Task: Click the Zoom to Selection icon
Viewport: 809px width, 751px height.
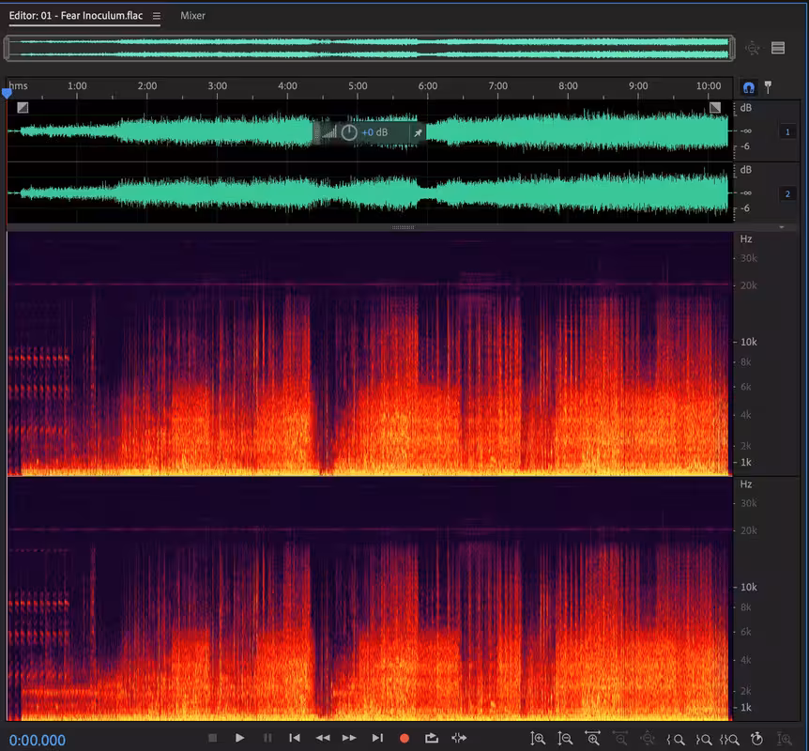Action: point(729,739)
